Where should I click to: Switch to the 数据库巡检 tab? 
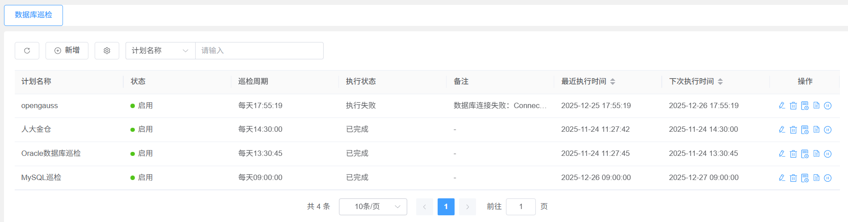tap(33, 15)
